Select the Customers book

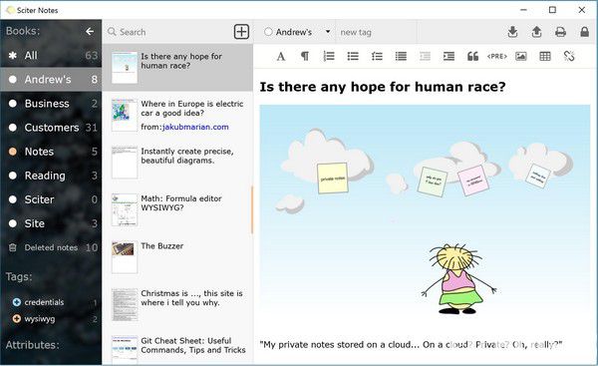(x=51, y=128)
